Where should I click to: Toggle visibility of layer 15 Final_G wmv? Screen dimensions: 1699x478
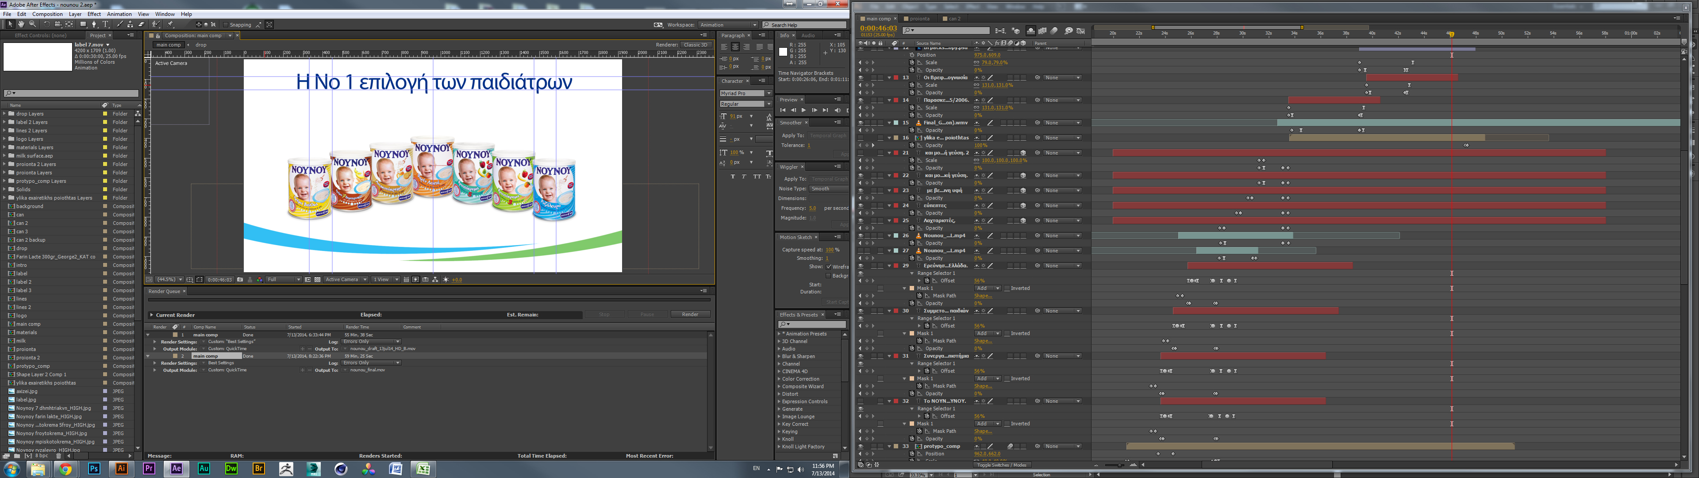[860, 123]
